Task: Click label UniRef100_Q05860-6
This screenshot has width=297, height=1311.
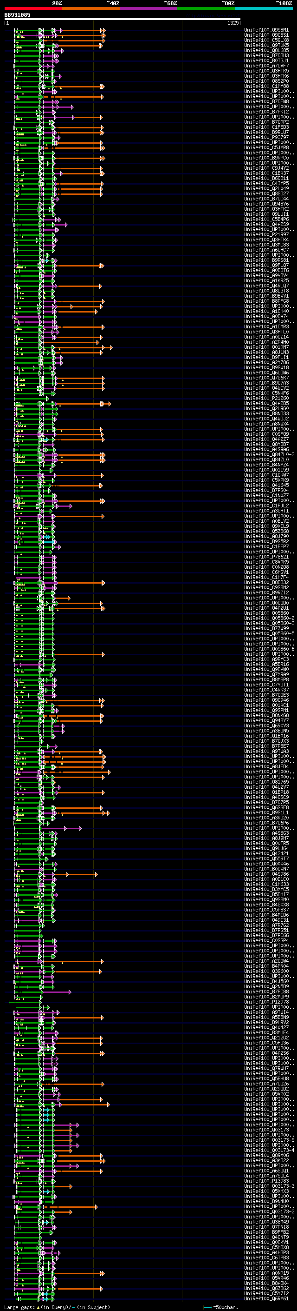Action: tap(270, 649)
